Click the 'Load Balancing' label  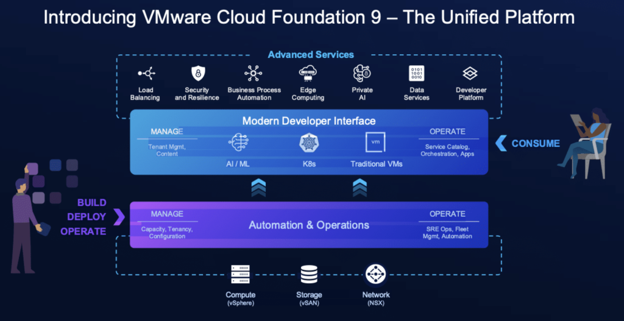click(146, 94)
